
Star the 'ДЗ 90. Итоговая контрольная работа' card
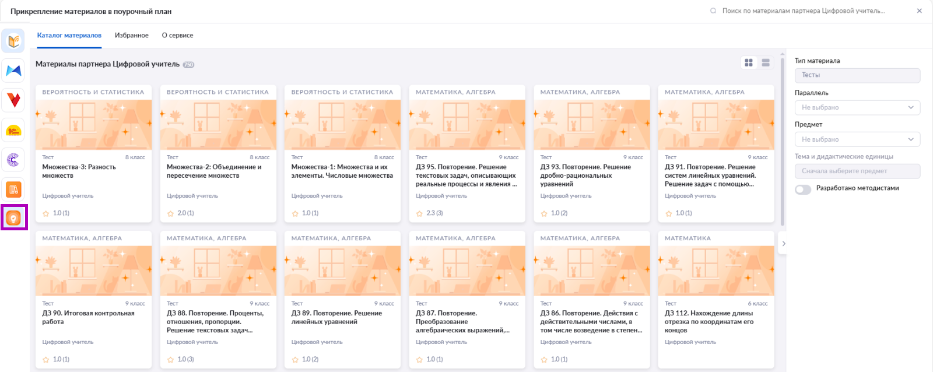[46, 360]
